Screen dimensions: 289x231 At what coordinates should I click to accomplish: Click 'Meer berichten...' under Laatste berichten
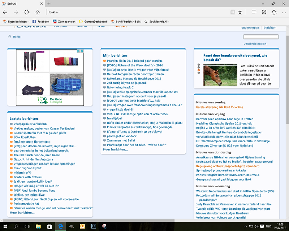[x=22, y=213]
